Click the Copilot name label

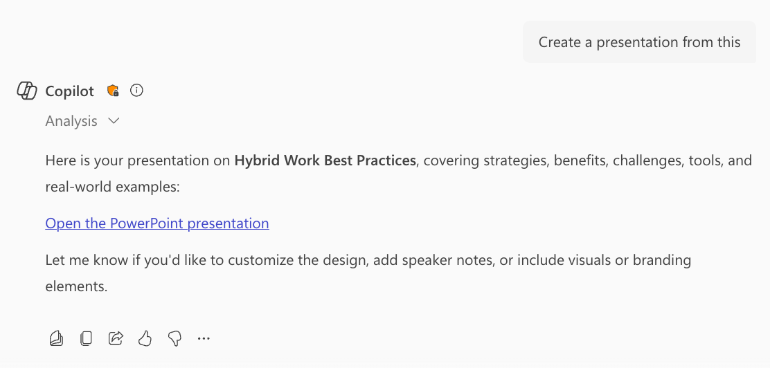pyautogui.click(x=70, y=91)
